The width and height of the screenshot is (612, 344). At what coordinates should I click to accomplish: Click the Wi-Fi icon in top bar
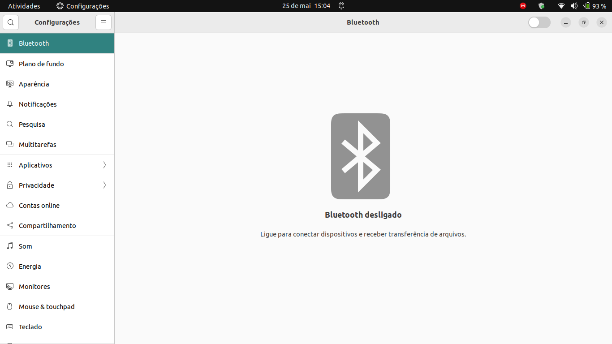(x=561, y=6)
